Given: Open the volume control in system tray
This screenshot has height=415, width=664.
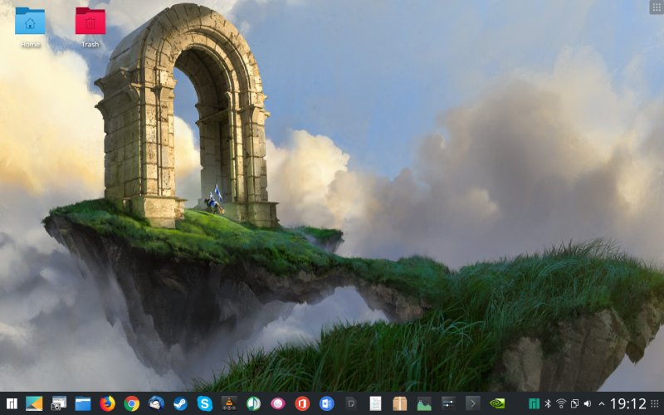Looking at the screenshot, I should click(588, 403).
